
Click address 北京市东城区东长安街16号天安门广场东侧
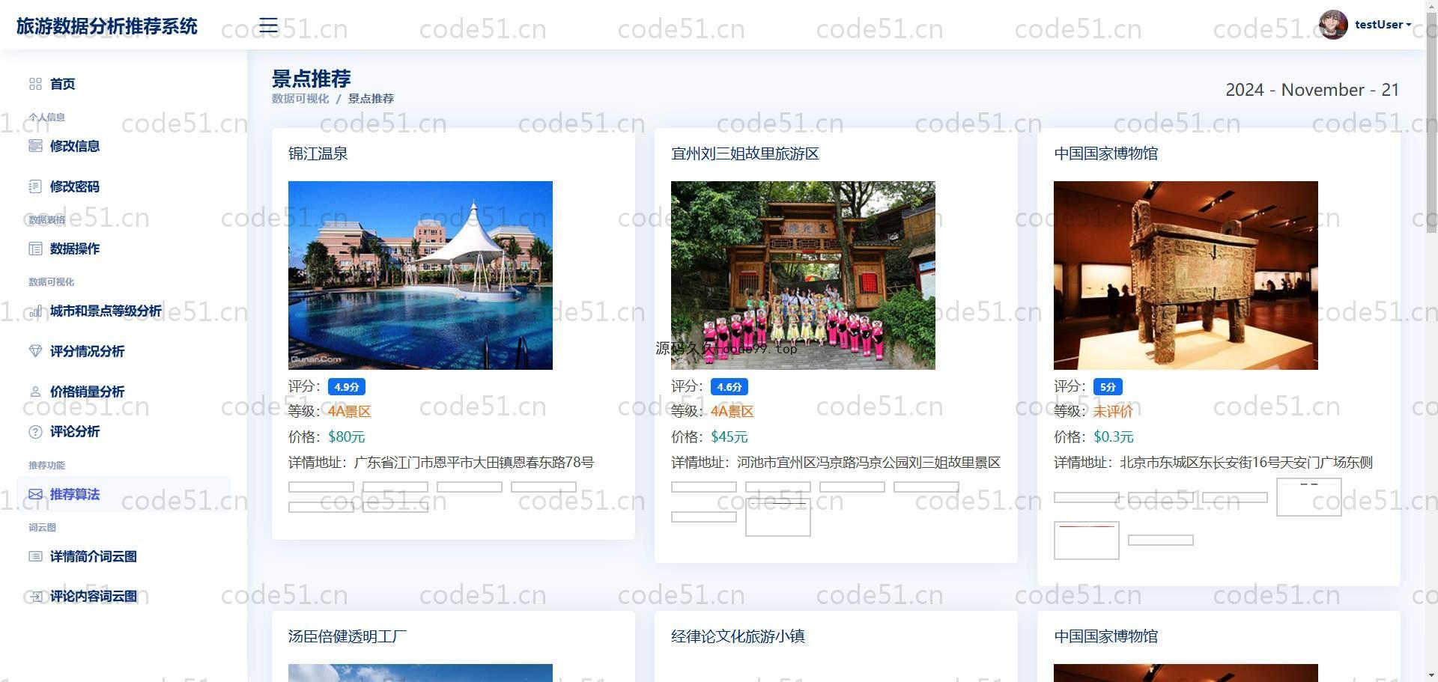[x=1246, y=463]
